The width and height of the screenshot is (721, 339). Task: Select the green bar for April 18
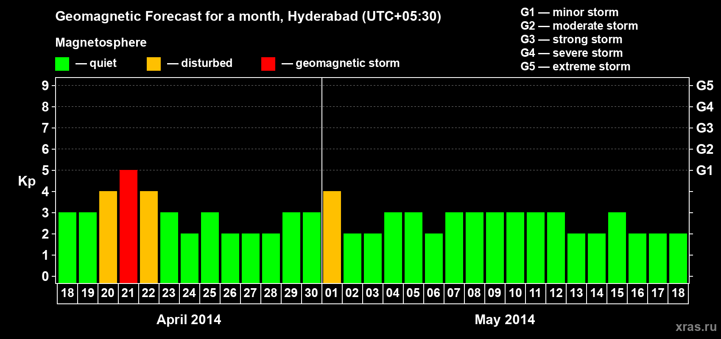(x=67, y=247)
